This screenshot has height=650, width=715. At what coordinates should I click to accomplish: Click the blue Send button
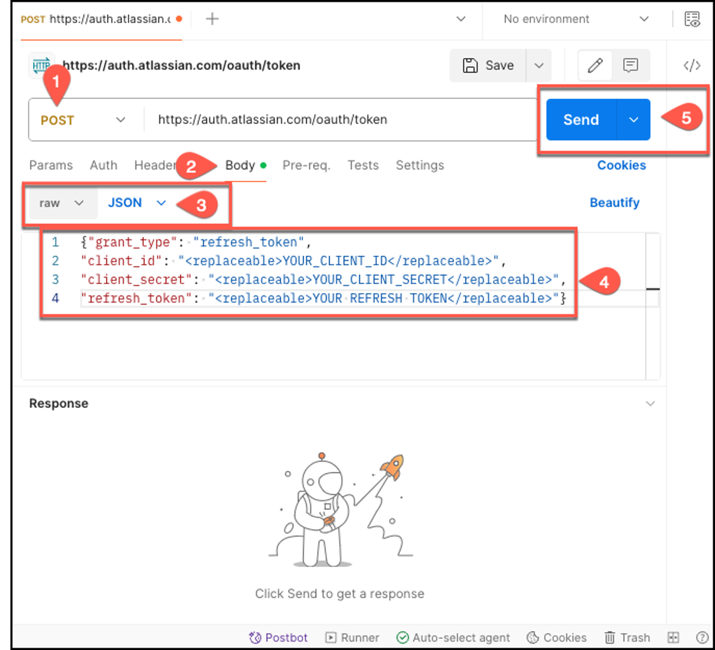click(x=581, y=120)
